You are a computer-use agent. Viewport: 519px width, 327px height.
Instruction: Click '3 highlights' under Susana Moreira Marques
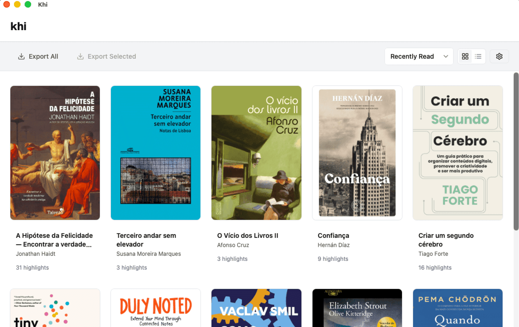[132, 268]
